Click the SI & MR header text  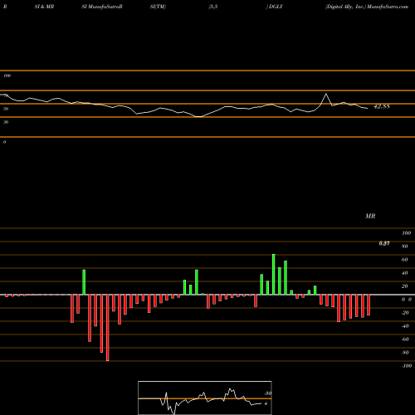pos(44,7)
